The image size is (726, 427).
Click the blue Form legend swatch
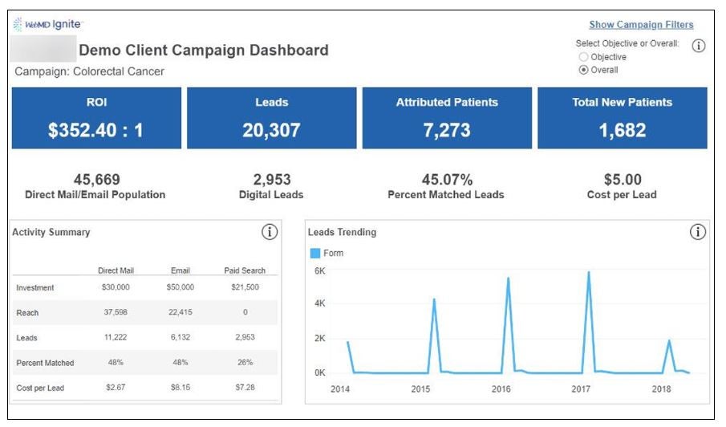coord(314,253)
